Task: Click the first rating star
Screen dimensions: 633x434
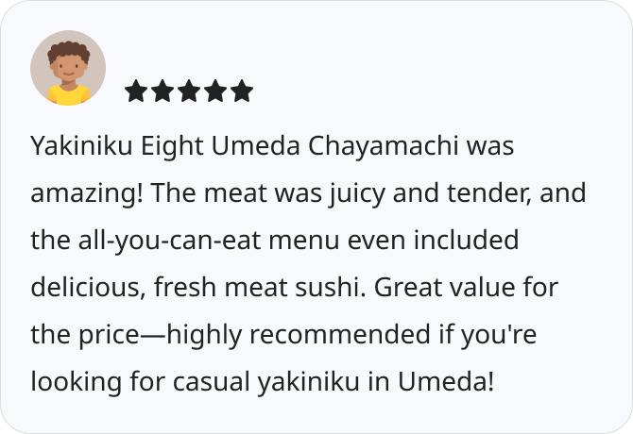Action: 136,91
